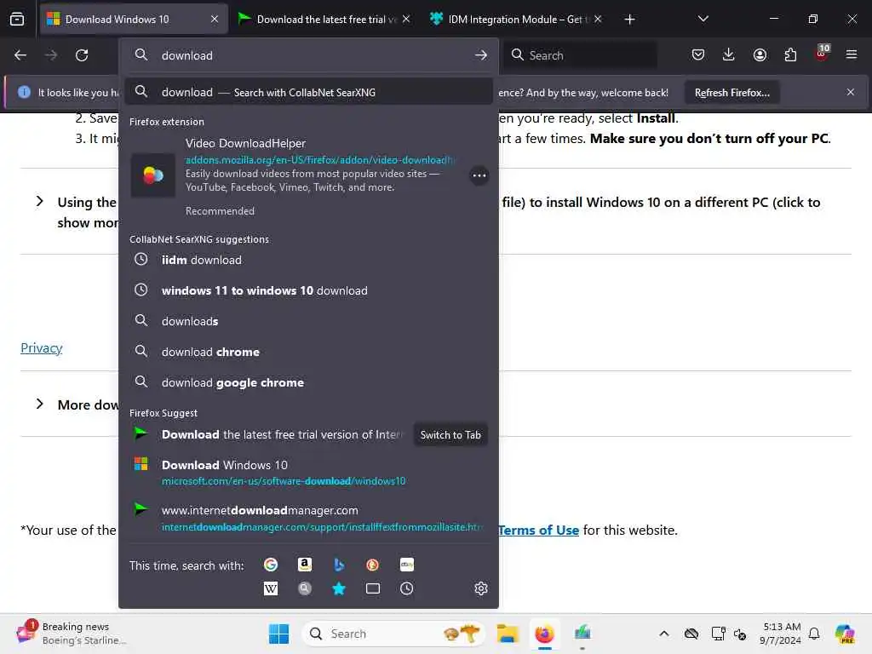The width and height of the screenshot is (872, 654).
Task: Open the Downloads panel
Action: tap(729, 54)
